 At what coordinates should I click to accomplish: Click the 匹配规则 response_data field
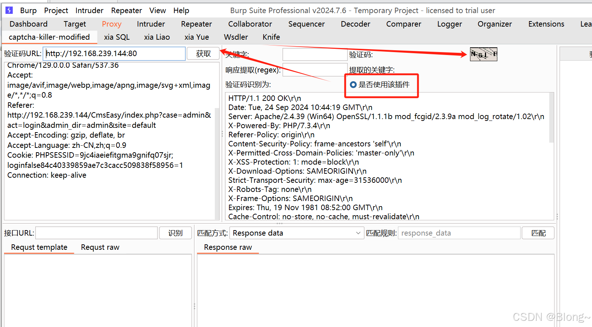(459, 233)
